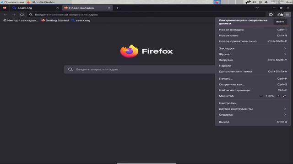Select Сохранить как… in the menu

253,85
